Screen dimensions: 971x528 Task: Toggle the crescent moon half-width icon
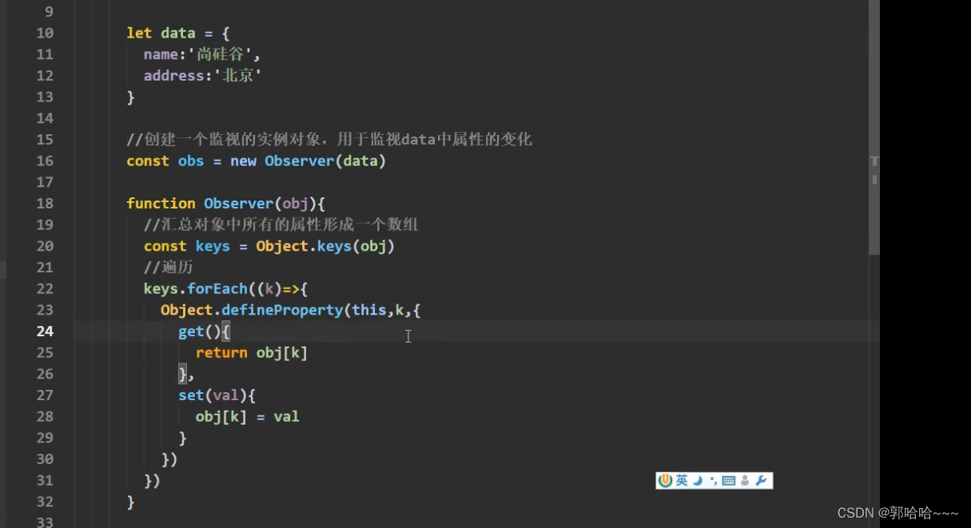(x=698, y=480)
